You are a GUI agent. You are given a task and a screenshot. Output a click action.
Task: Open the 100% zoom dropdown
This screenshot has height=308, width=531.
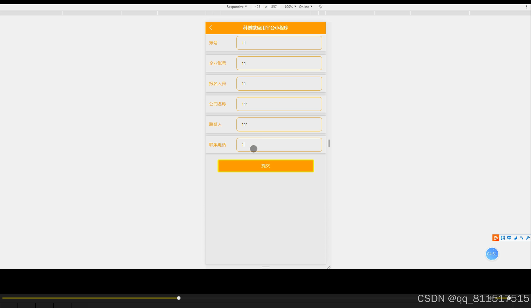290,7
